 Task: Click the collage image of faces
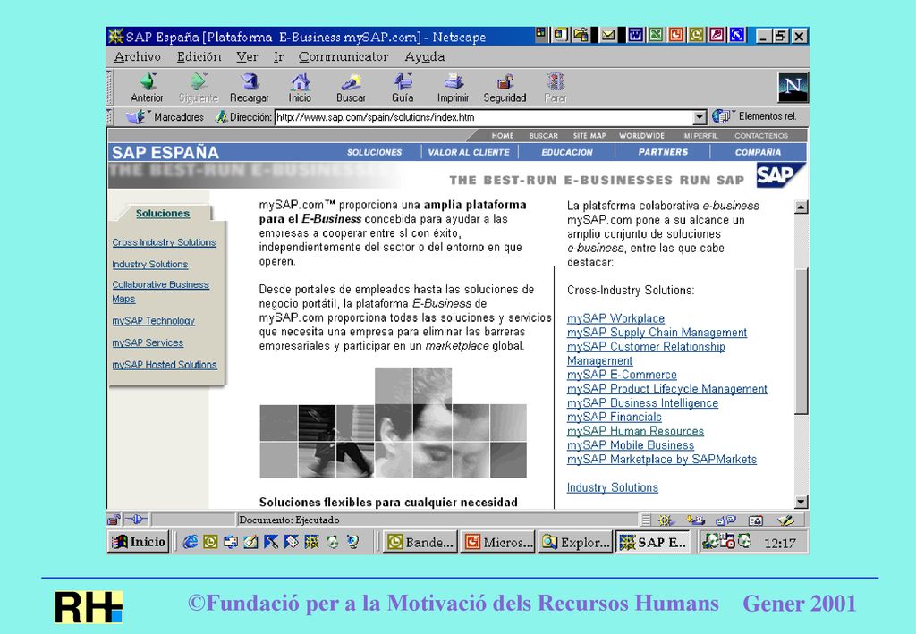394,423
